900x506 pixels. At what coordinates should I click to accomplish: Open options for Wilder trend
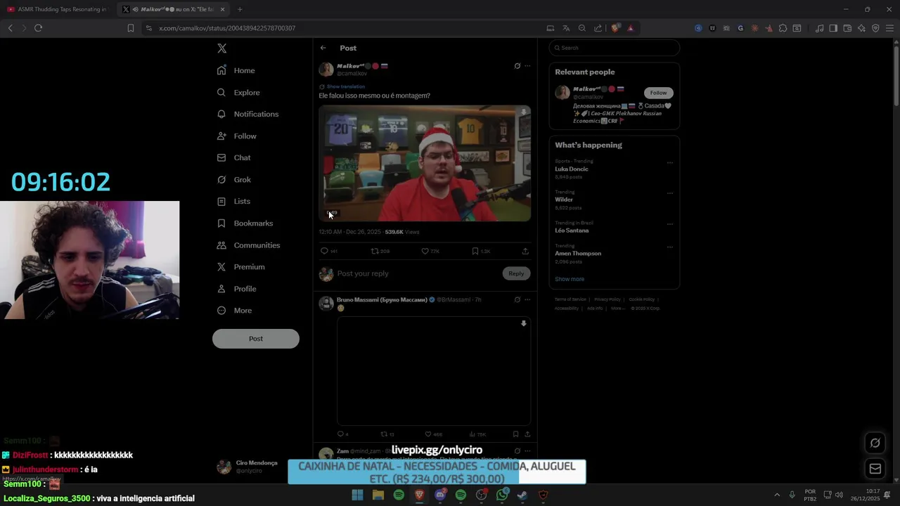coord(669,193)
